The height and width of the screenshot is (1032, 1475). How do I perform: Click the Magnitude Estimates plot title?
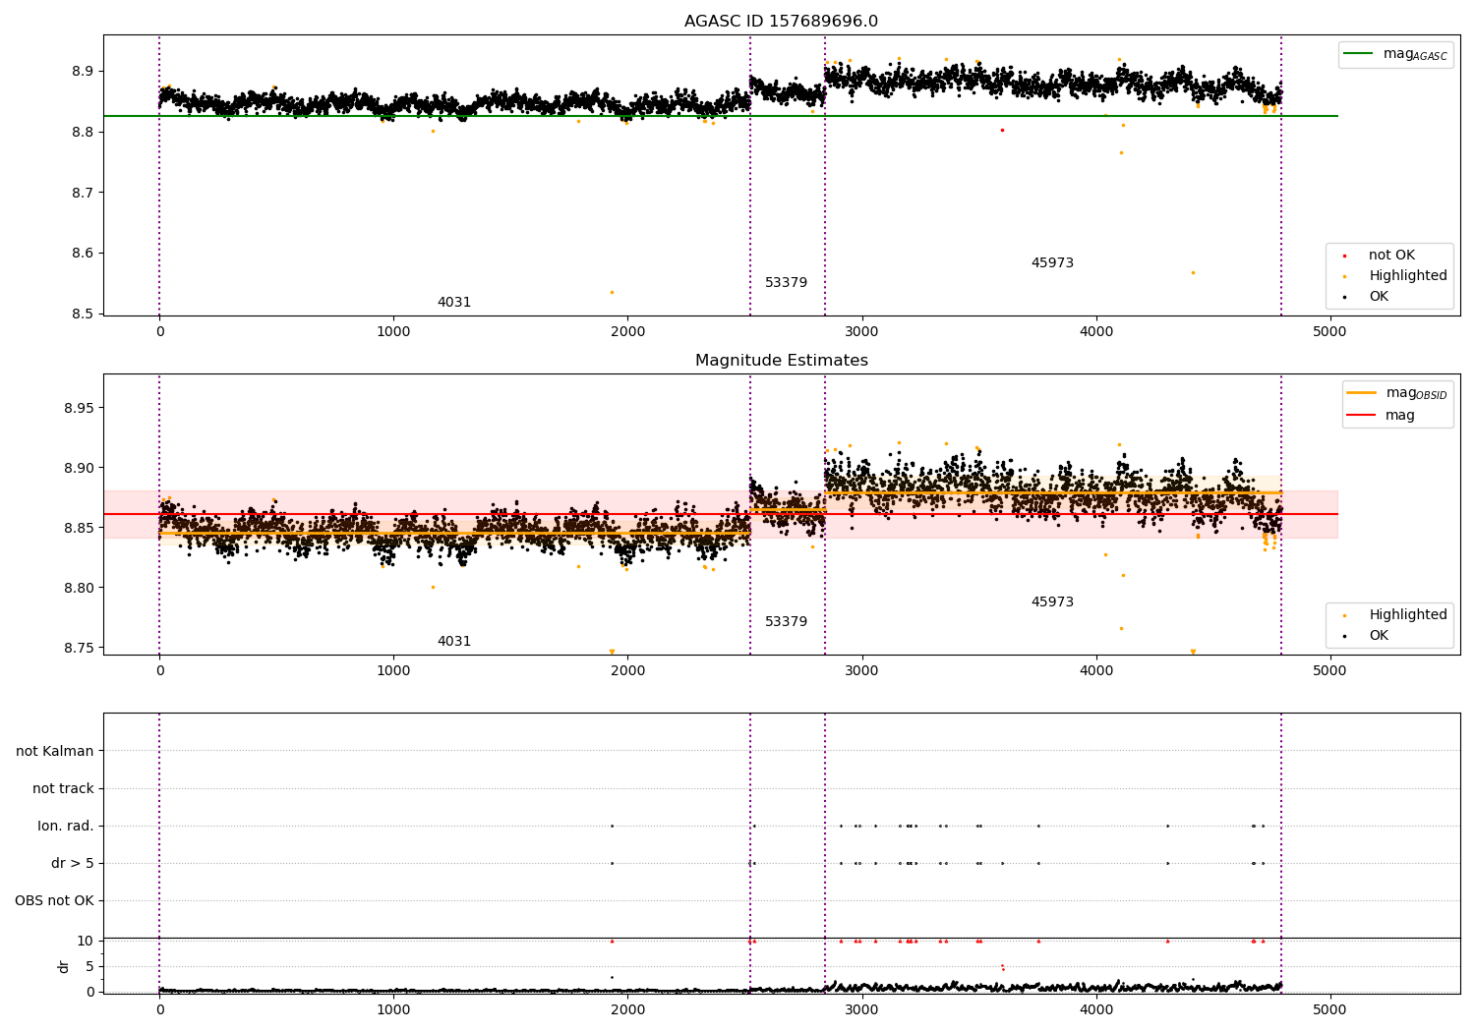pyautogui.click(x=781, y=361)
